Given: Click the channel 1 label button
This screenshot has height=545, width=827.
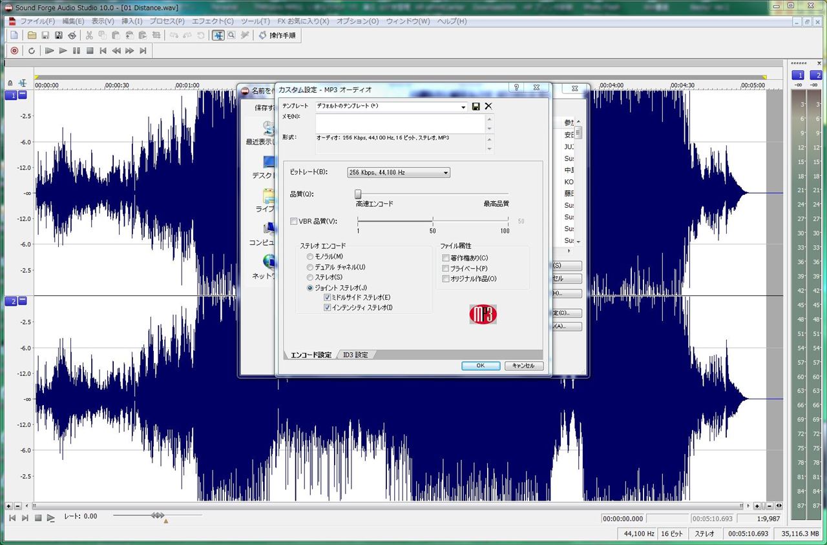Looking at the screenshot, I should coord(11,95).
